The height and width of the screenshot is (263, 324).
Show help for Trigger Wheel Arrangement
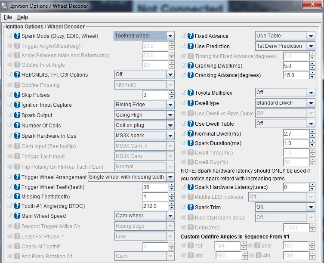pos(17,177)
